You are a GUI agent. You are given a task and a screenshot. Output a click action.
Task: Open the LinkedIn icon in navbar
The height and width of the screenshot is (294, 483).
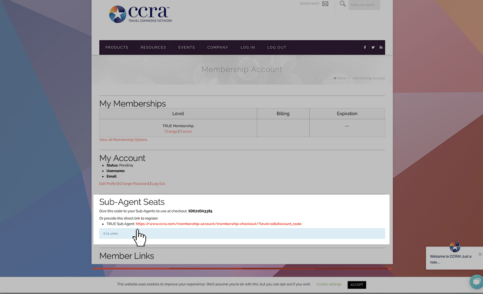coord(381,47)
